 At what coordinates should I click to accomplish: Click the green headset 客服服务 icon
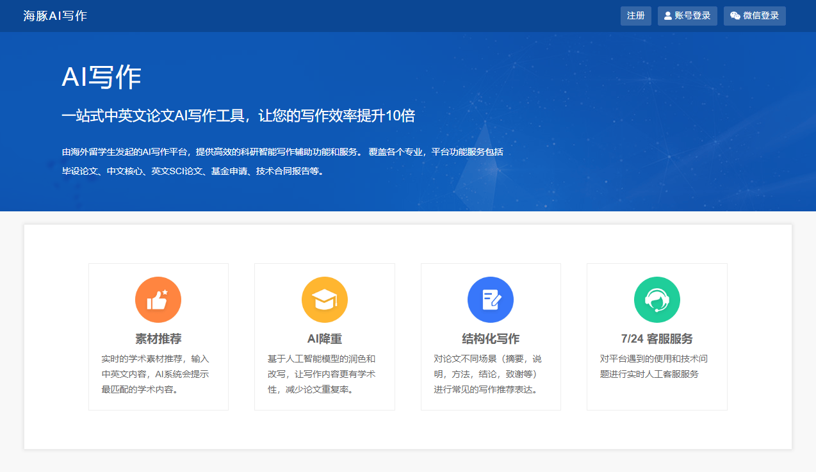(657, 300)
